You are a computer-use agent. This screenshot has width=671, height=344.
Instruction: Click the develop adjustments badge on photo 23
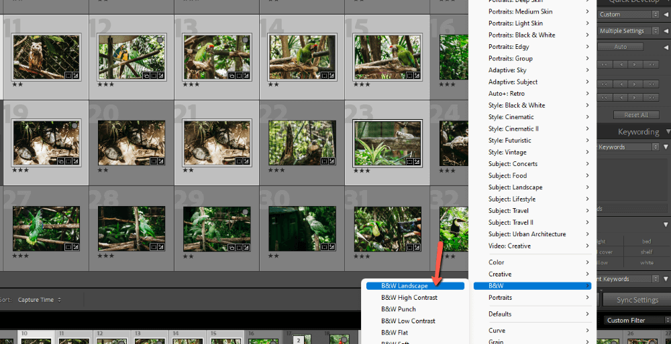(x=417, y=161)
